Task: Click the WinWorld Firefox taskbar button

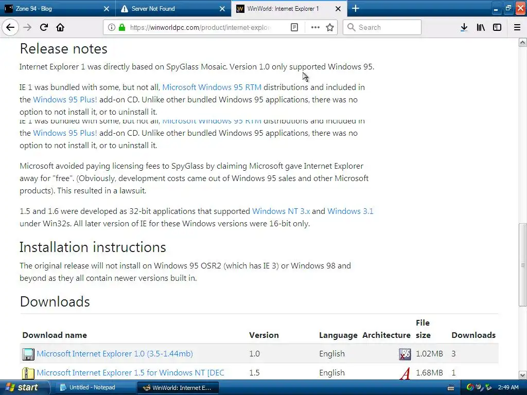Action: point(178,388)
